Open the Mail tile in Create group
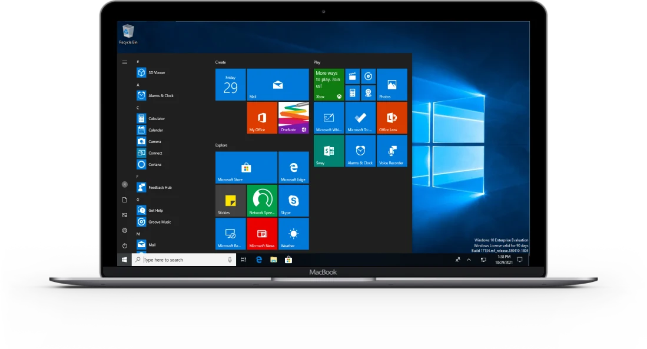This screenshot has height=349, width=647. tap(278, 85)
